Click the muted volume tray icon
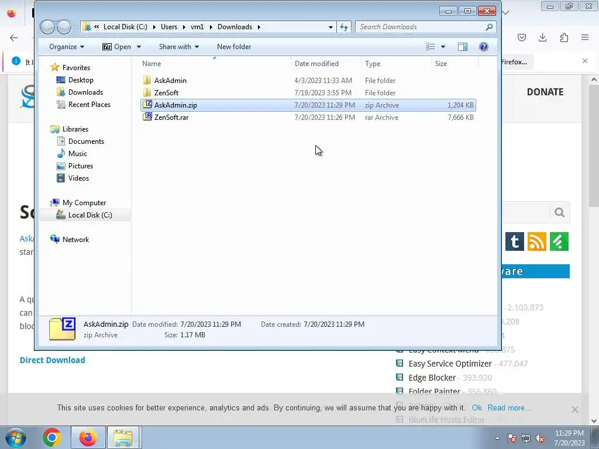 coord(540,438)
